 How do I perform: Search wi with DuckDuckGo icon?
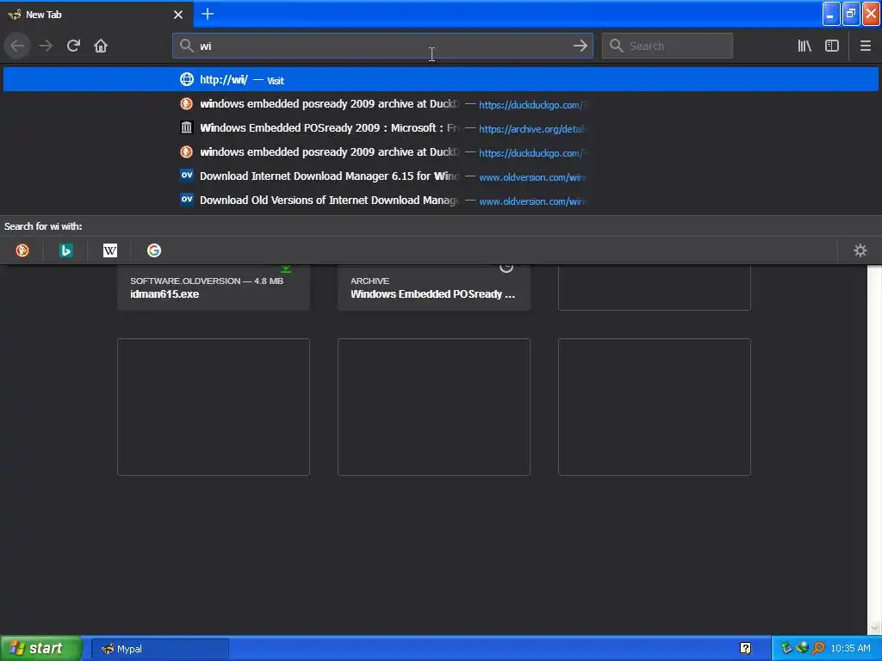(22, 250)
